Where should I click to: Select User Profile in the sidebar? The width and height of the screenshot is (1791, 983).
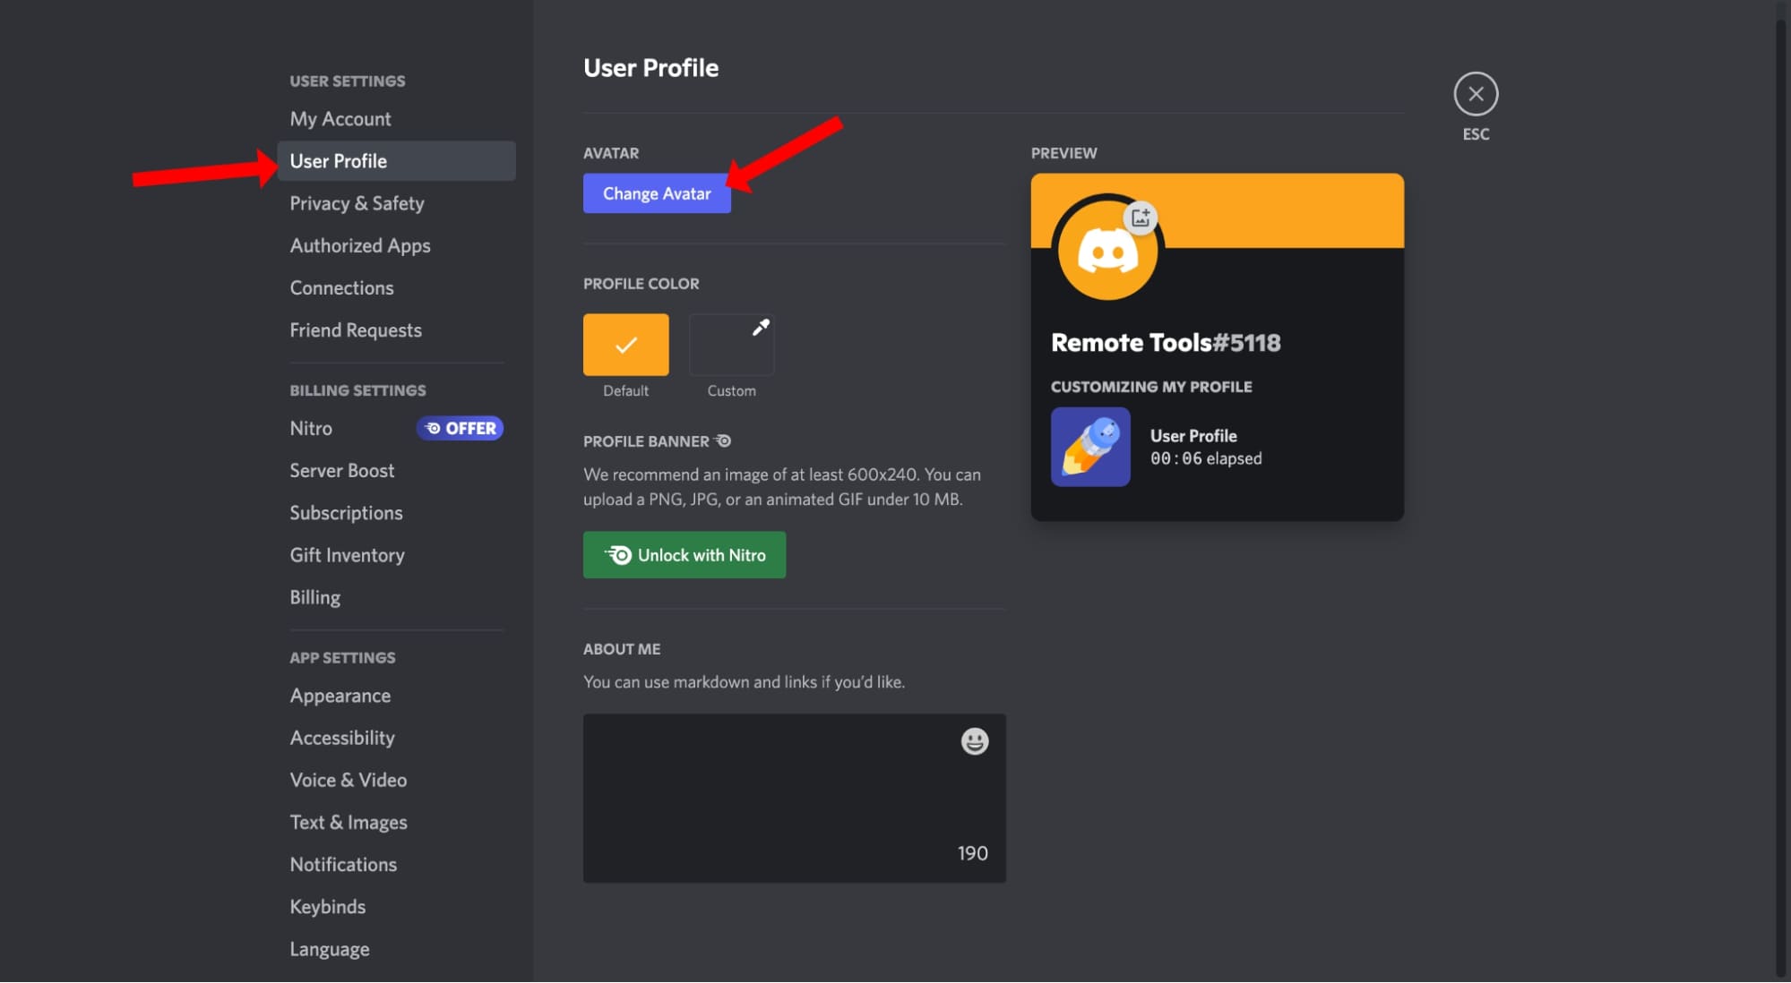coord(396,161)
